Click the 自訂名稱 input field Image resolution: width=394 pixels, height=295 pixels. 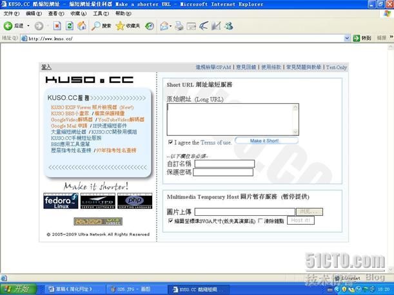coord(224,164)
